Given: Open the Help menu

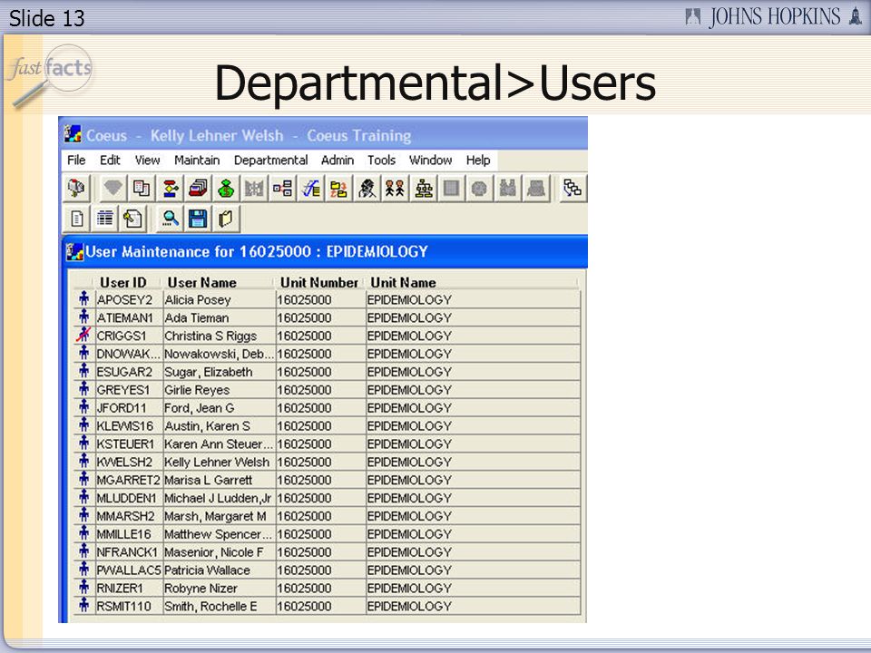Looking at the screenshot, I should (478, 161).
